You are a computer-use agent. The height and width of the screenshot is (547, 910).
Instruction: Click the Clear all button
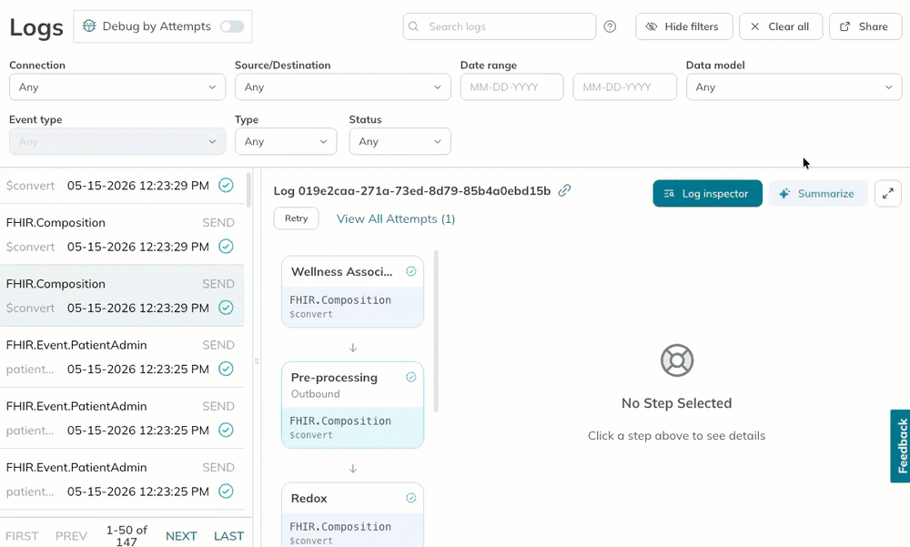781,26
